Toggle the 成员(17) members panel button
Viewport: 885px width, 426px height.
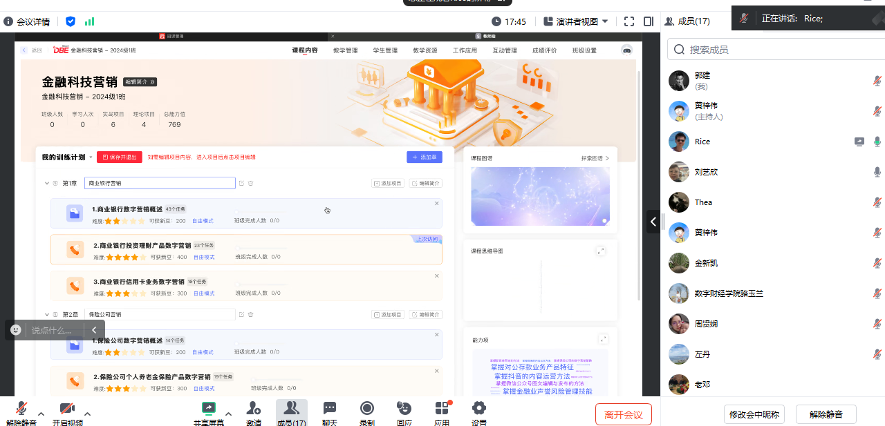(x=291, y=413)
